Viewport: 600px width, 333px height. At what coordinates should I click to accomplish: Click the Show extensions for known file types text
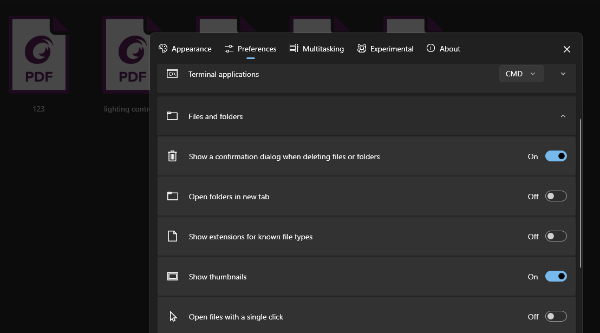pyautogui.click(x=251, y=237)
